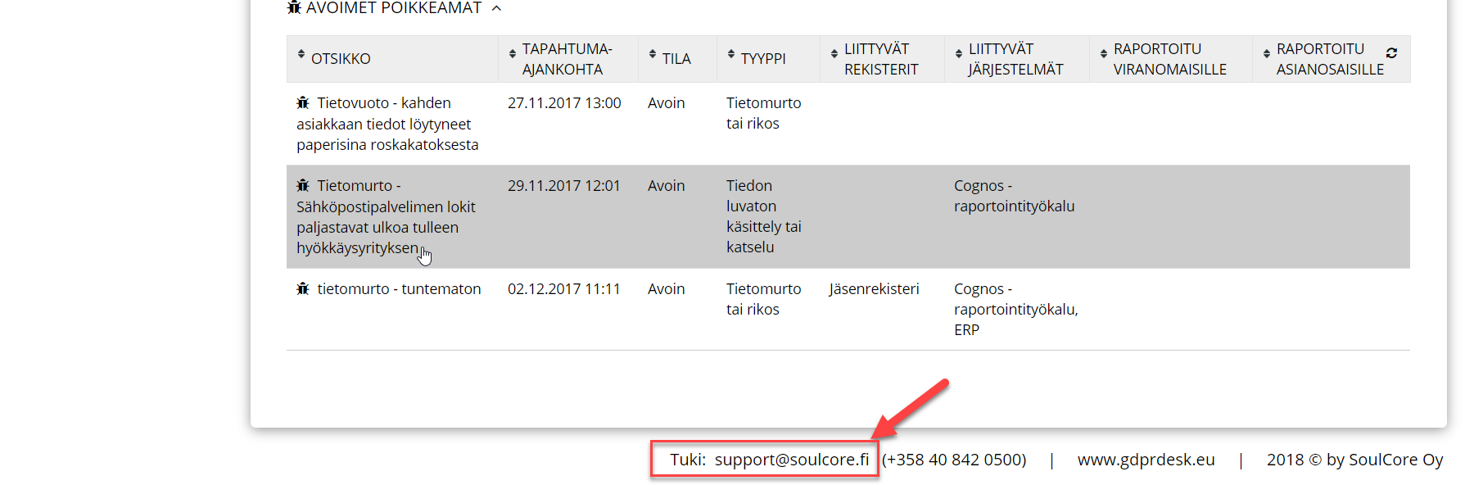Click bug icon of Sähköpostipalvelimen row

coord(303,185)
